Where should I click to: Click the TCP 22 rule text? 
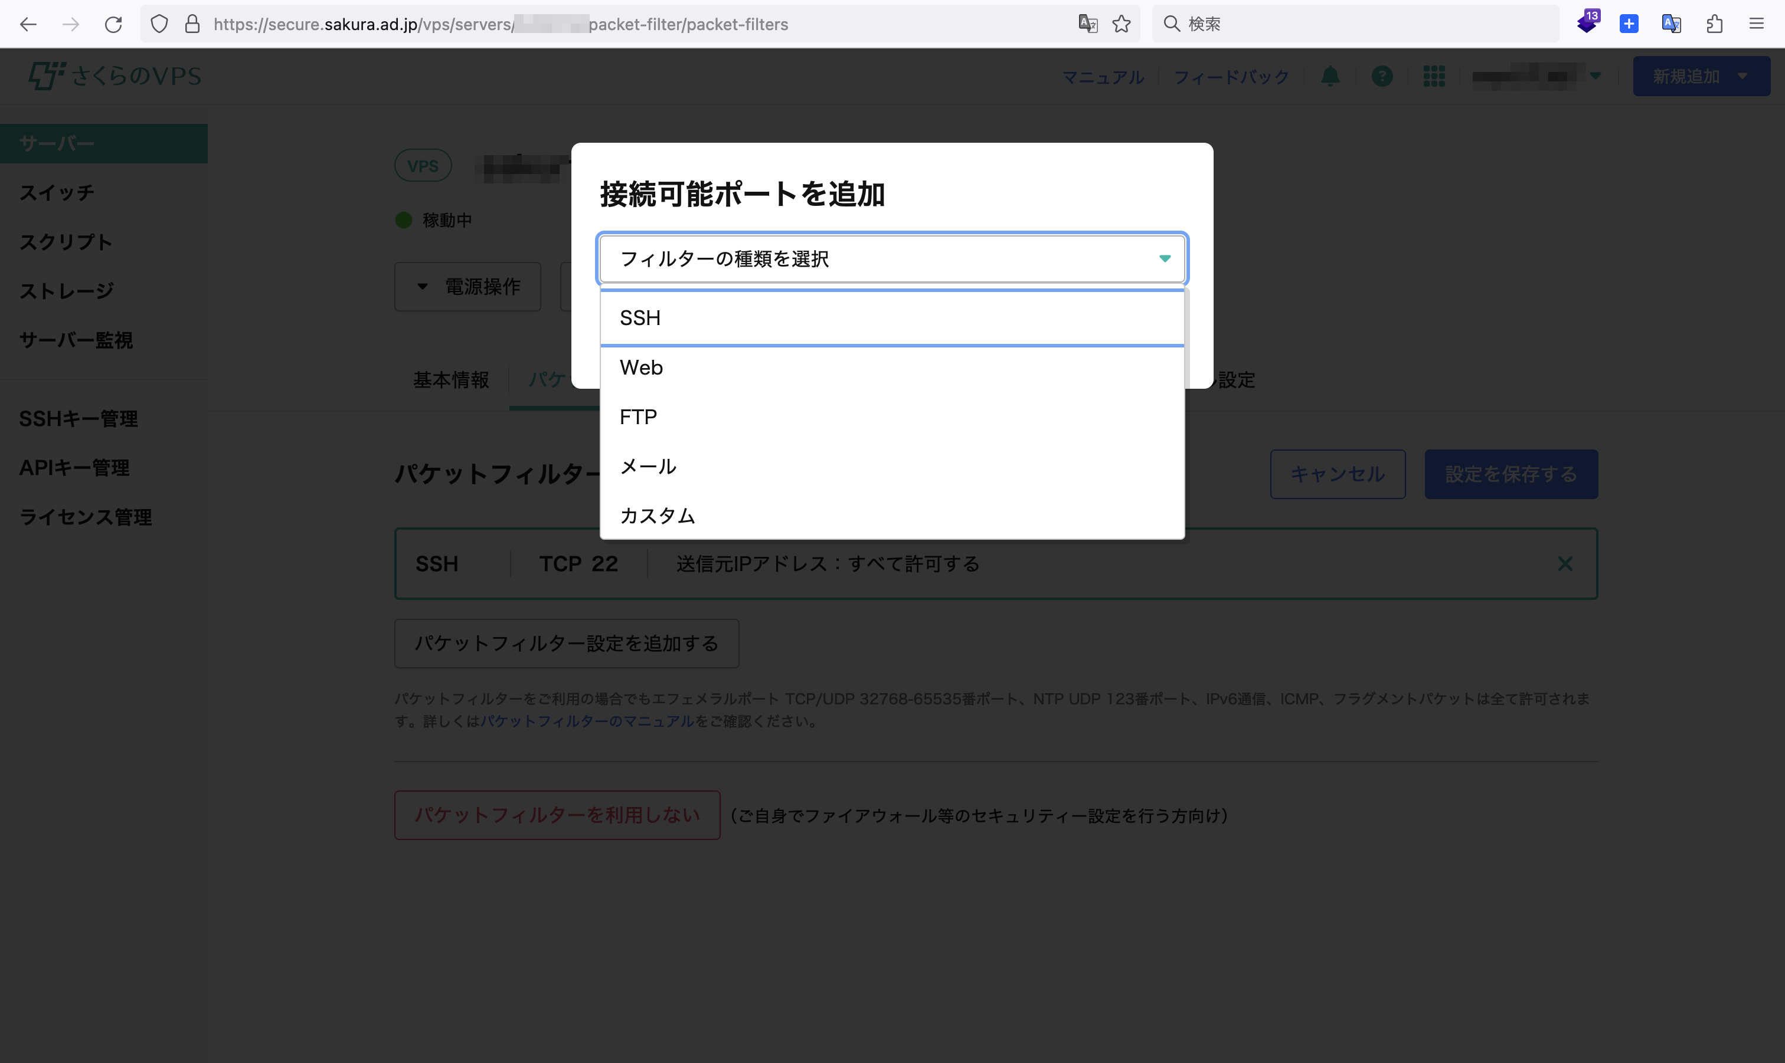[x=578, y=565]
